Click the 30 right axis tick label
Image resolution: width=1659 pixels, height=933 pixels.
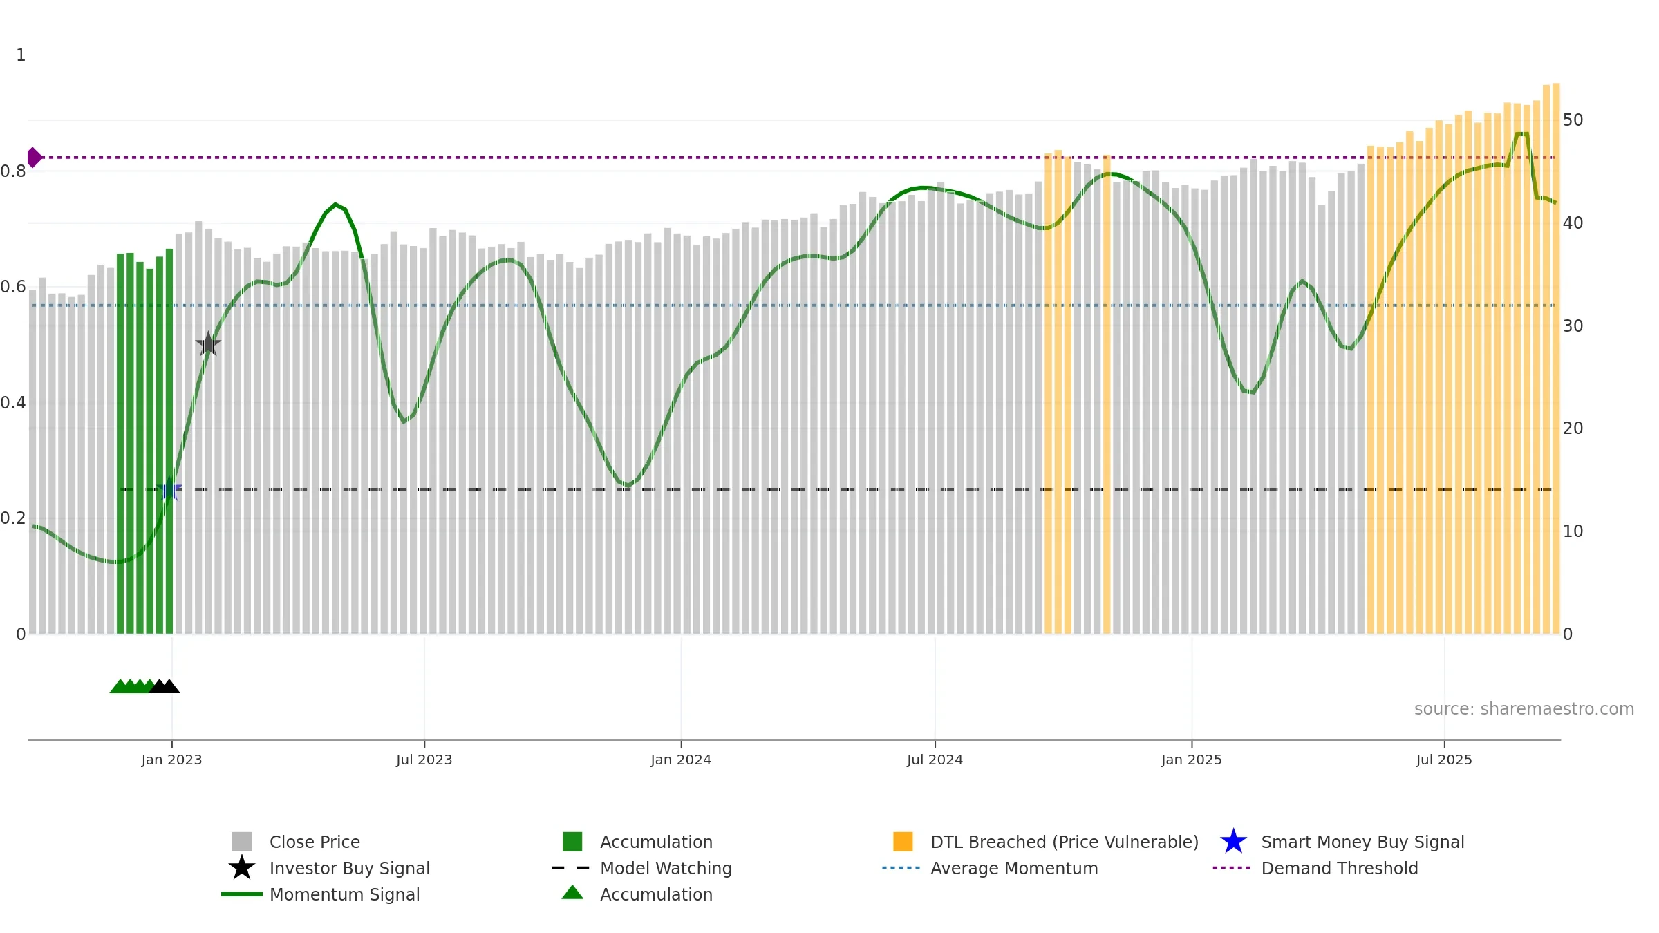[x=1573, y=326]
